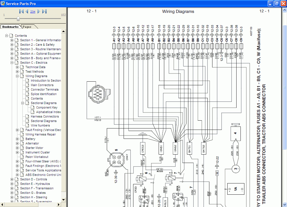Screen dimensions: 287x207
Task: Click the Alternator page document icon
Action: (22, 143)
